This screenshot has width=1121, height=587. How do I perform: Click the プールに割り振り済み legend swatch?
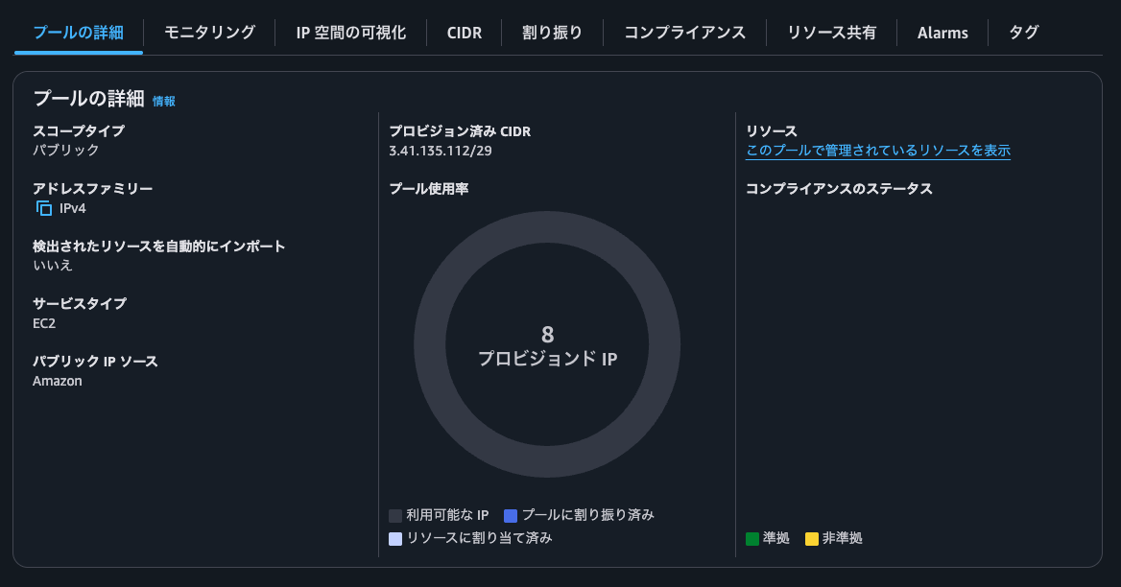(x=511, y=514)
